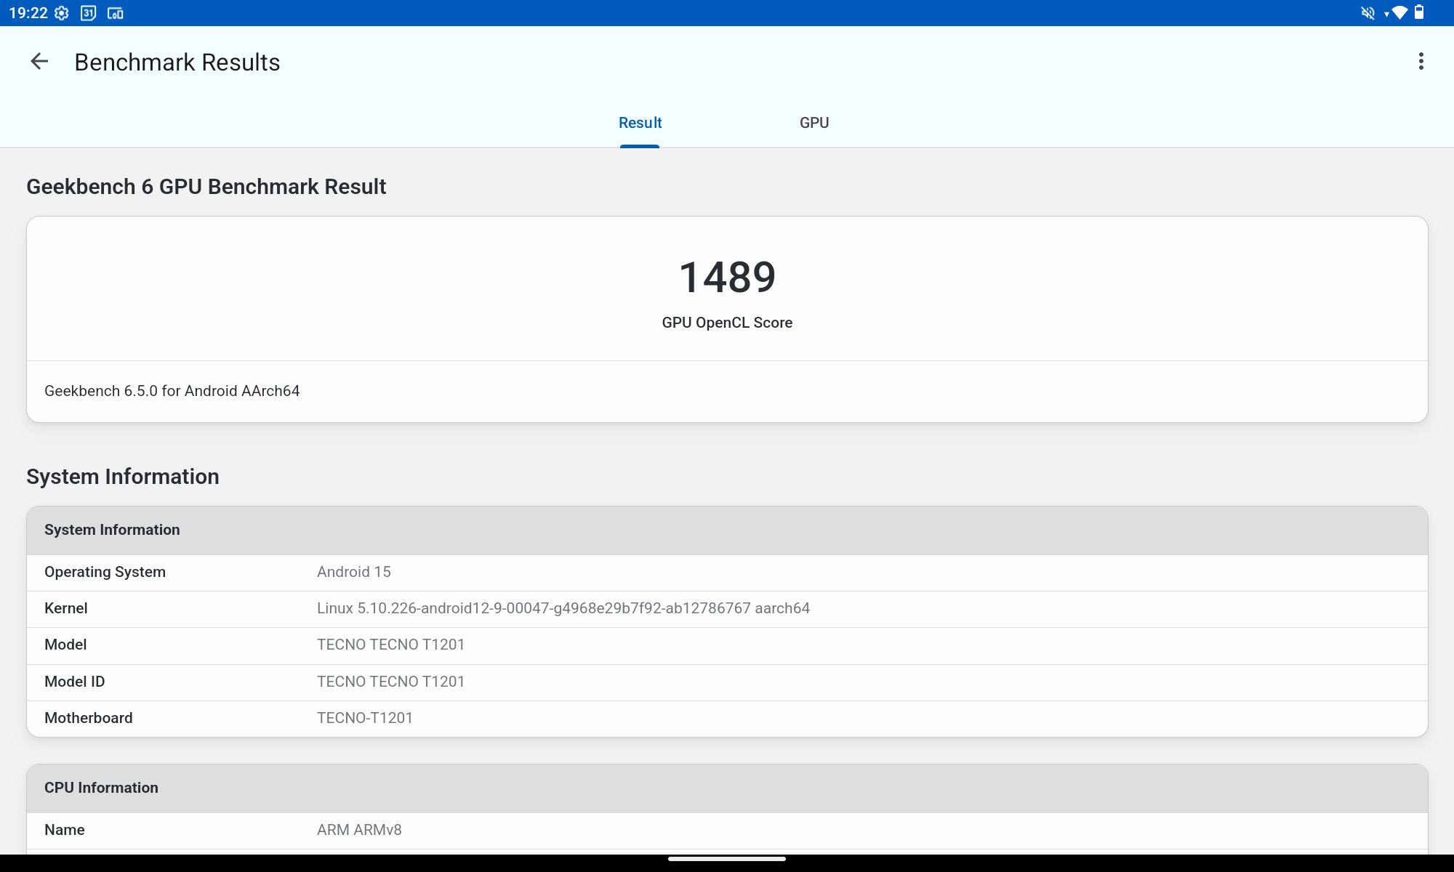
Task: Tap the muted sound status icon
Action: point(1367,13)
